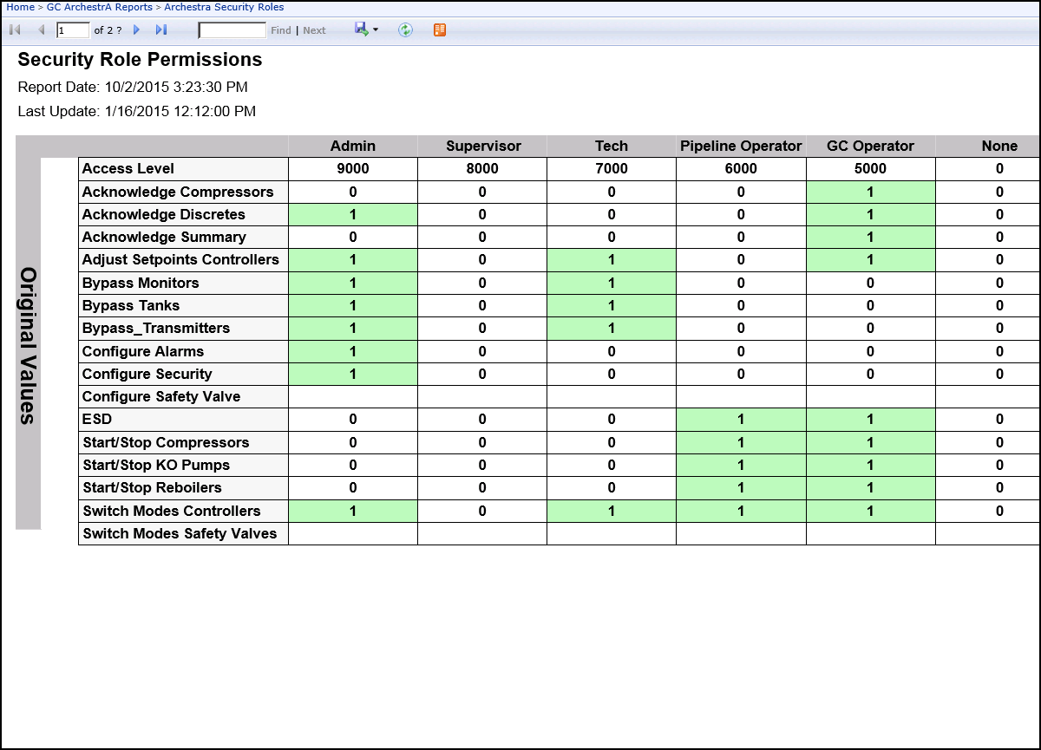Click the Find link in toolbar
This screenshot has width=1041, height=750.
coord(281,30)
